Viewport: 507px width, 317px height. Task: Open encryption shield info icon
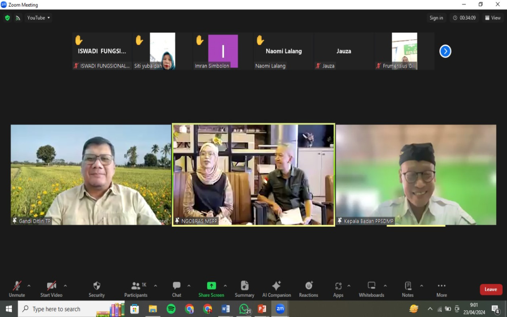(7, 18)
